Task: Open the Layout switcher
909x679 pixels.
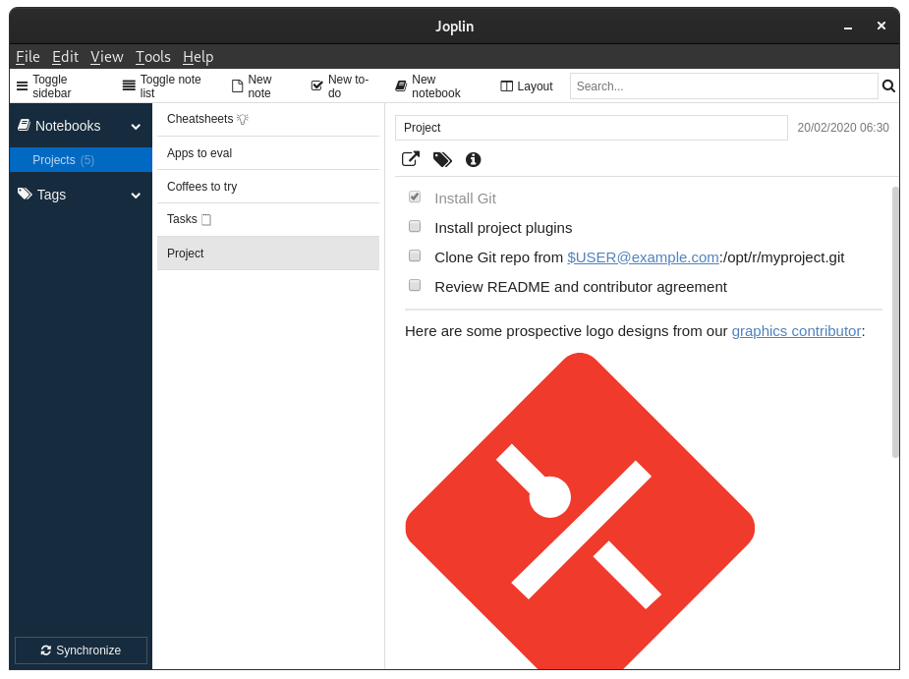Action: pyautogui.click(x=527, y=85)
